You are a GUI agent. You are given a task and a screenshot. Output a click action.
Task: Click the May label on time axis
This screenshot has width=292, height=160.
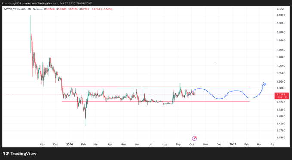[x=123, y=145]
